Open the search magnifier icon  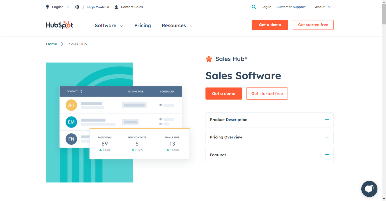(x=254, y=7)
